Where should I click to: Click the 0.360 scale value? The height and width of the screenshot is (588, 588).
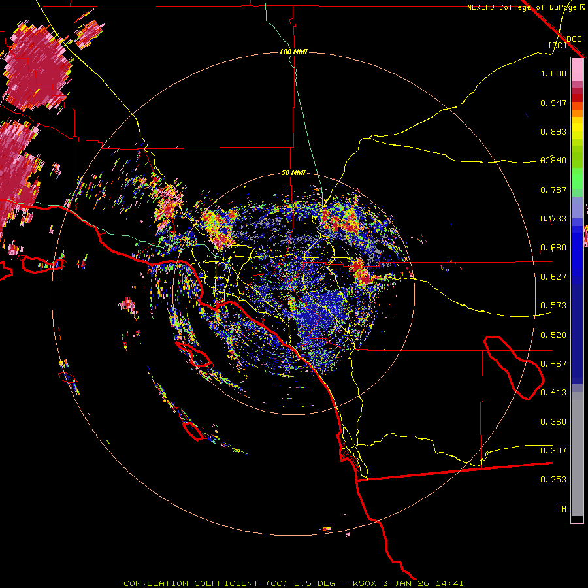click(x=553, y=422)
